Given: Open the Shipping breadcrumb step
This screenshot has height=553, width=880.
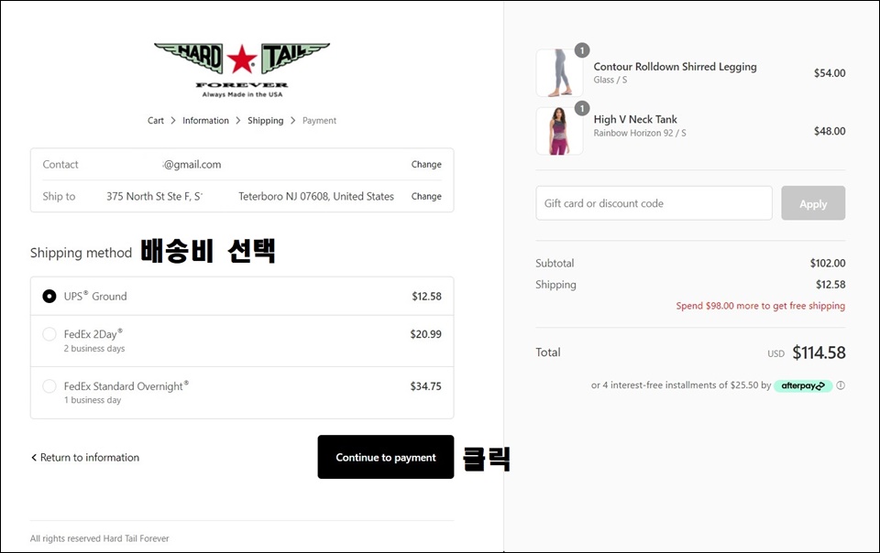Looking at the screenshot, I should coord(266,121).
